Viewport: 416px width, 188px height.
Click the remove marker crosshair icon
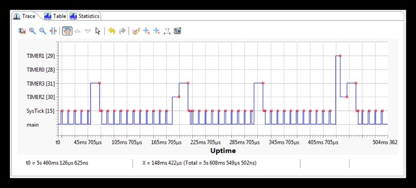point(157,31)
